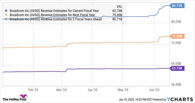Click the Mar '25 x-axis label
The image size is (195, 103).
click(61, 90)
